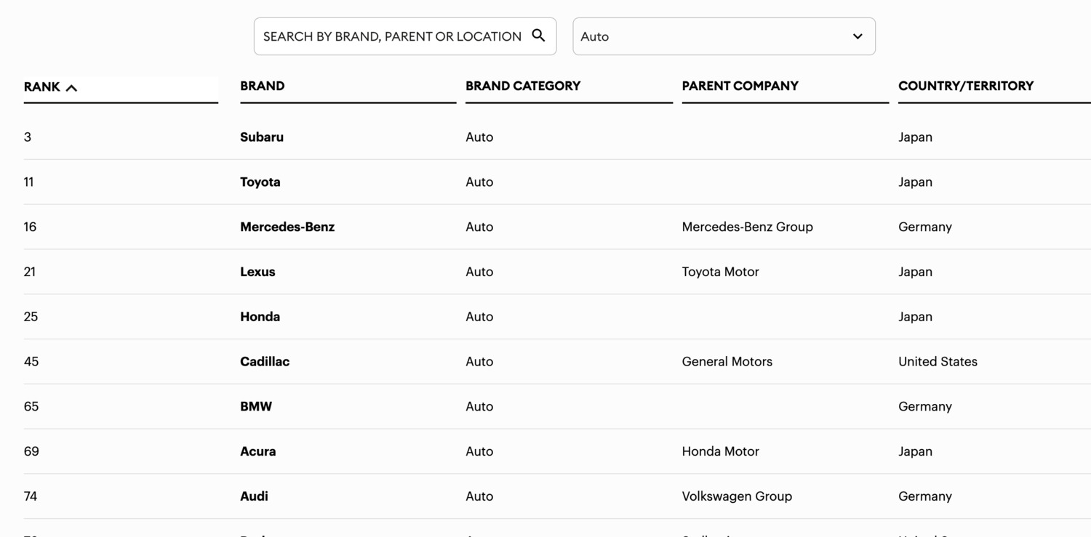Viewport: 1091px width, 537px height.
Task: Select the Lexus brand name
Action: [257, 272]
